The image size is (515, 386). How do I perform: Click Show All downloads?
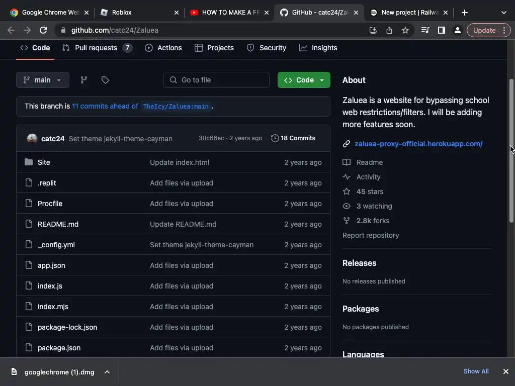pyautogui.click(x=476, y=371)
